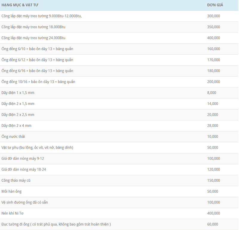This screenshot has width=239, height=230.
Task: Click price 400,000 in the 24.000Btu installation row
Action: coord(214,38)
